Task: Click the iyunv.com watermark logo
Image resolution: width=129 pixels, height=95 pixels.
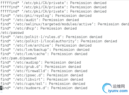Action: point(115,88)
